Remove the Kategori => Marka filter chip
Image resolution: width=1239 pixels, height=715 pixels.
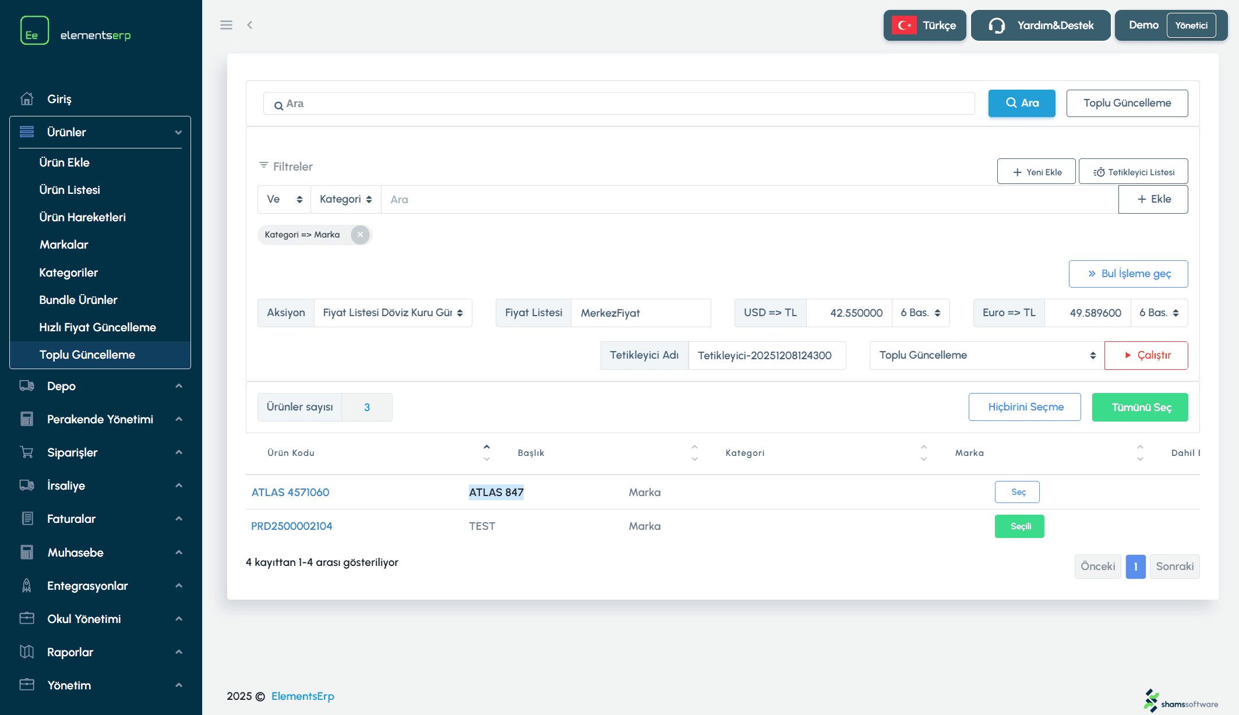tap(360, 235)
